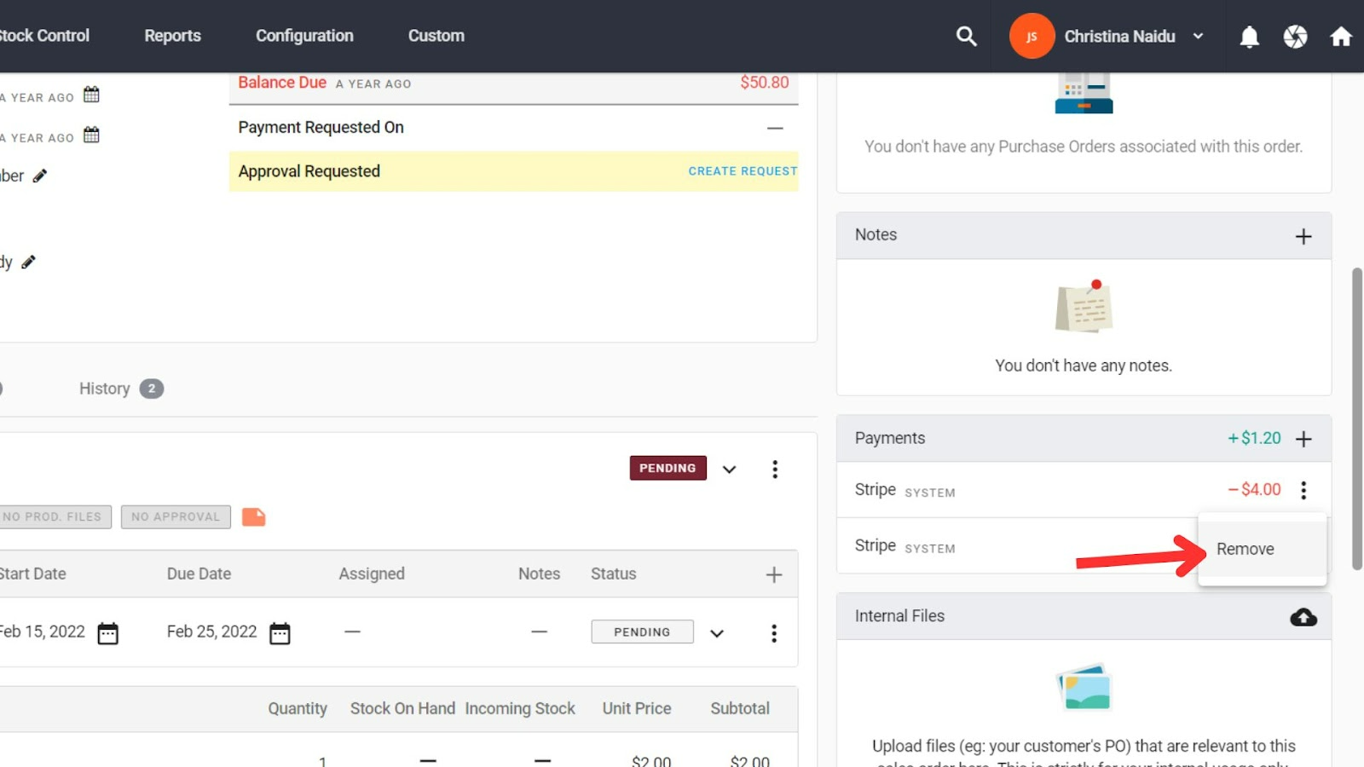Select the outlined PENDING status box
Viewport: 1364px width, 767px height.
642,631
